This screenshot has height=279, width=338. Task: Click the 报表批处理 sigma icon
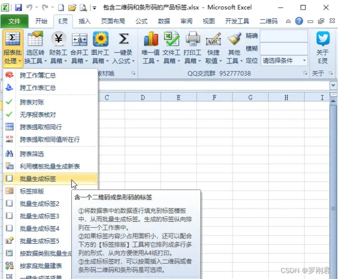tap(12, 39)
